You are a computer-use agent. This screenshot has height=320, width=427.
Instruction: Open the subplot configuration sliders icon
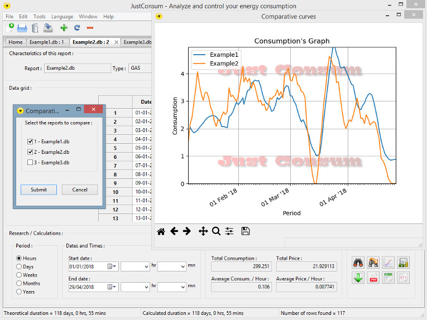tap(229, 231)
